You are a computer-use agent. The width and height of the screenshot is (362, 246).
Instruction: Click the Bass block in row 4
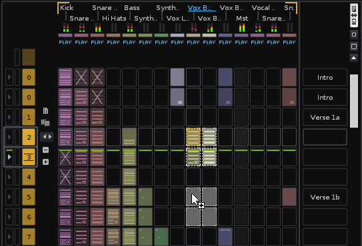click(x=129, y=177)
